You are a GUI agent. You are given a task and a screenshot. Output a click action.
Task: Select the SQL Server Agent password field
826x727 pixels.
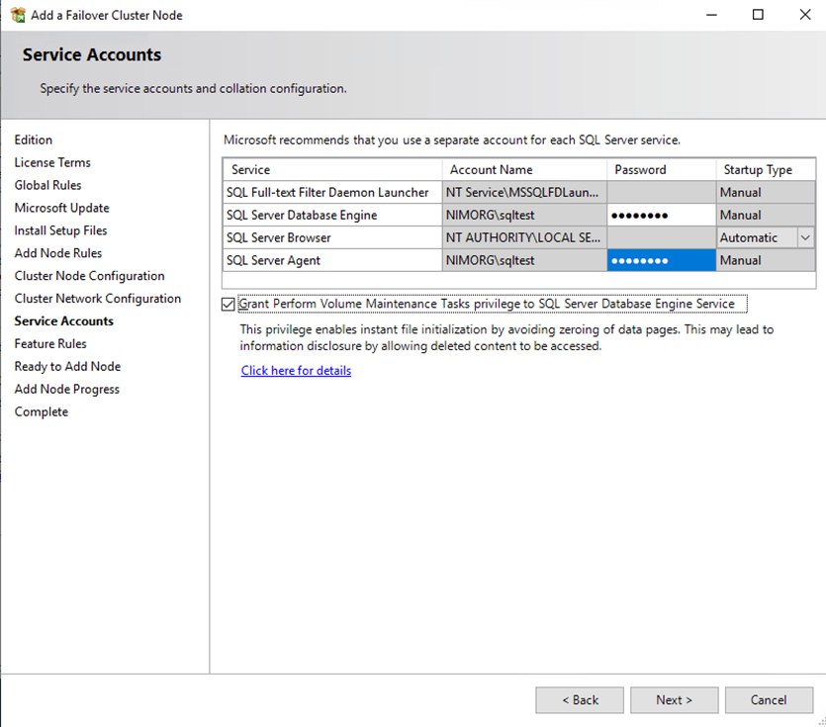click(660, 261)
